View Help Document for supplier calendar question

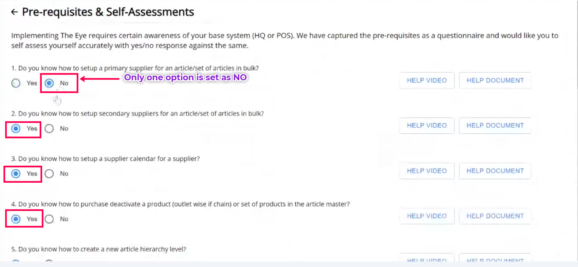tap(495, 171)
